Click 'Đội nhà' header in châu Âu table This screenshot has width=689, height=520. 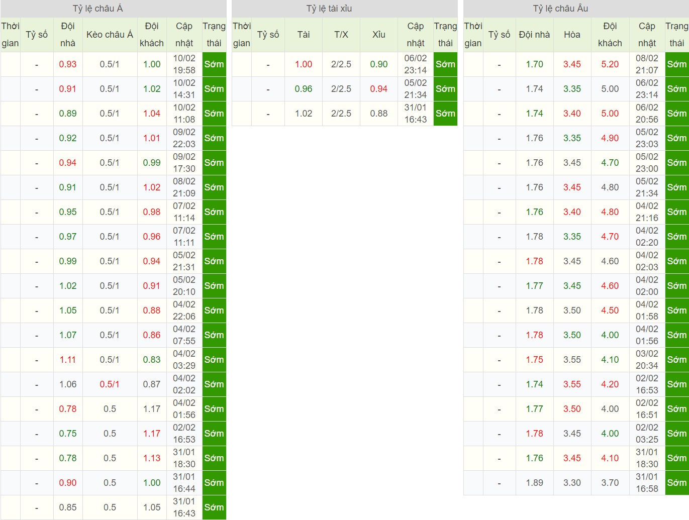click(x=534, y=35)
